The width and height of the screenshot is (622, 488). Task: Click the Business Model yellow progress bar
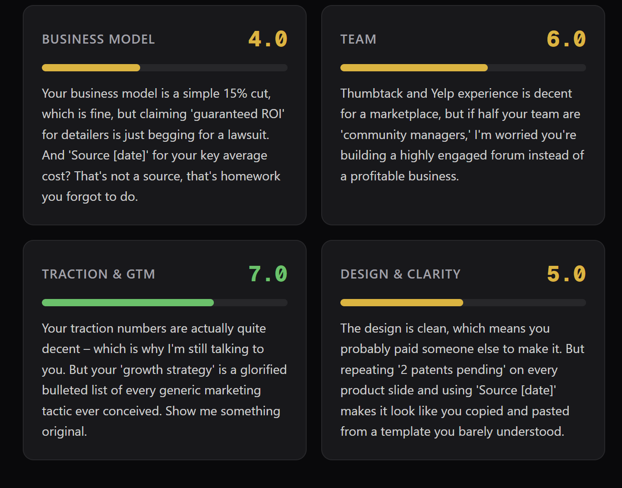[x=91, y=68]
